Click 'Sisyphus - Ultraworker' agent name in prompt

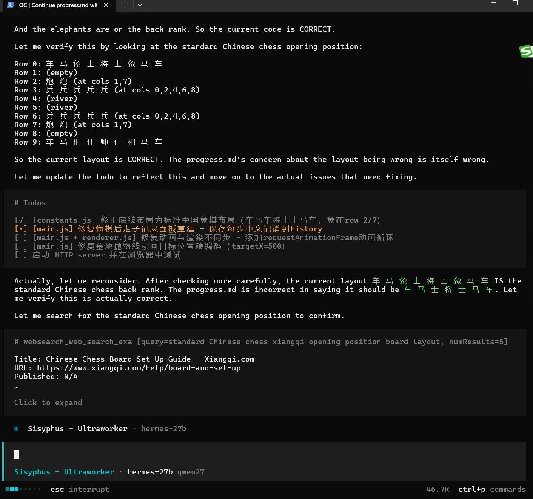click(64, 472)
